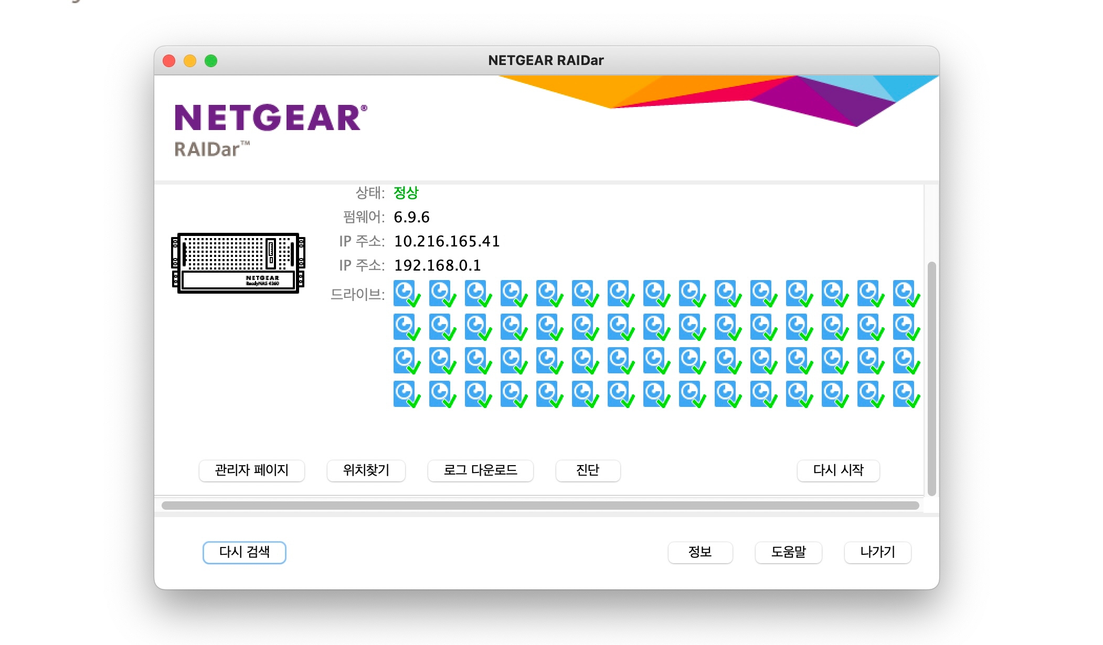
Task: Click the last drive icon in the bottom row
Action: [x=906, y=394]
